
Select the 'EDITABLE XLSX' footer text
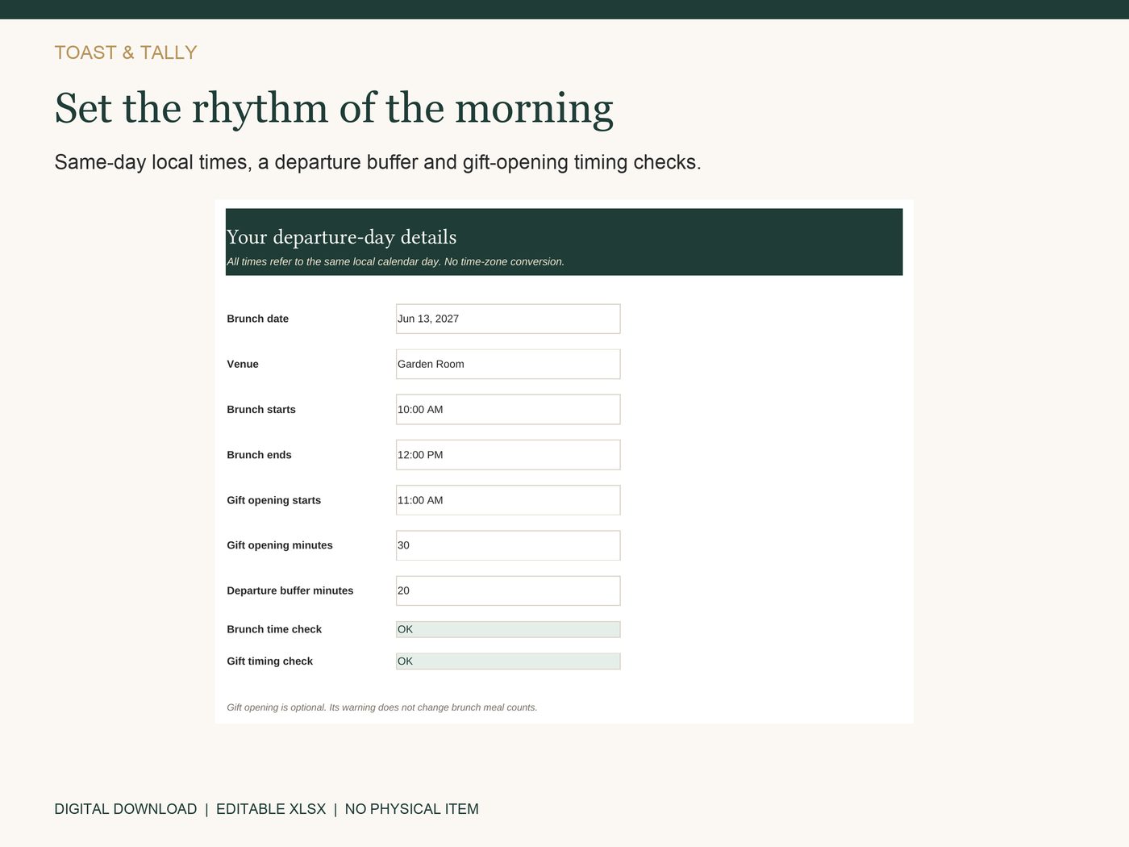[271, 809]
